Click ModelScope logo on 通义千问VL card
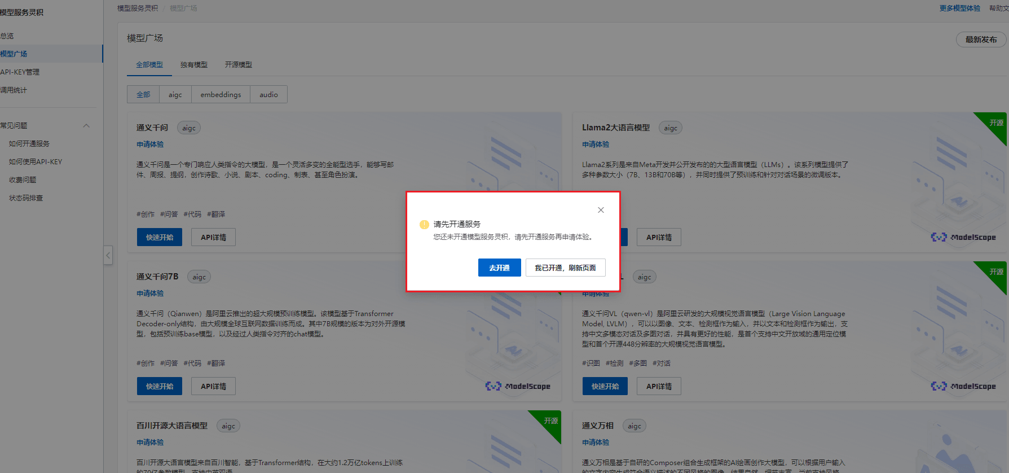The height and width of the screenshot is (473, 1009). click(x=963, y=386)
